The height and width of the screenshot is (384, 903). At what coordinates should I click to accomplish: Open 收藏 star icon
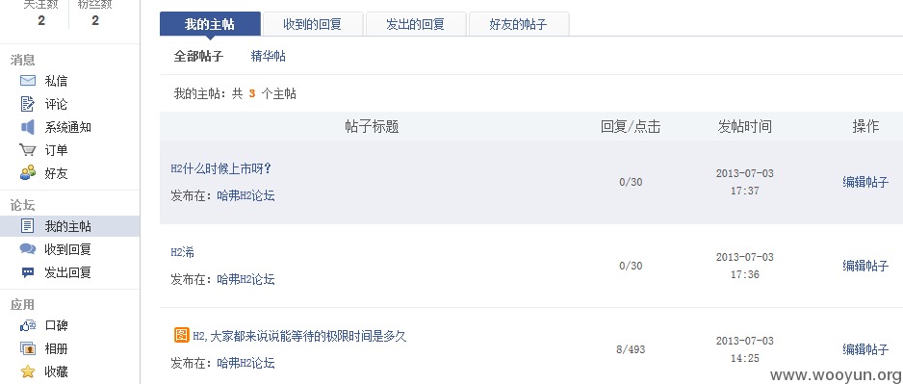[x=28, y=371]
